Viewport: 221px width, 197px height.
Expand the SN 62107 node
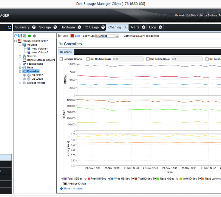click(x=25, y=75)
